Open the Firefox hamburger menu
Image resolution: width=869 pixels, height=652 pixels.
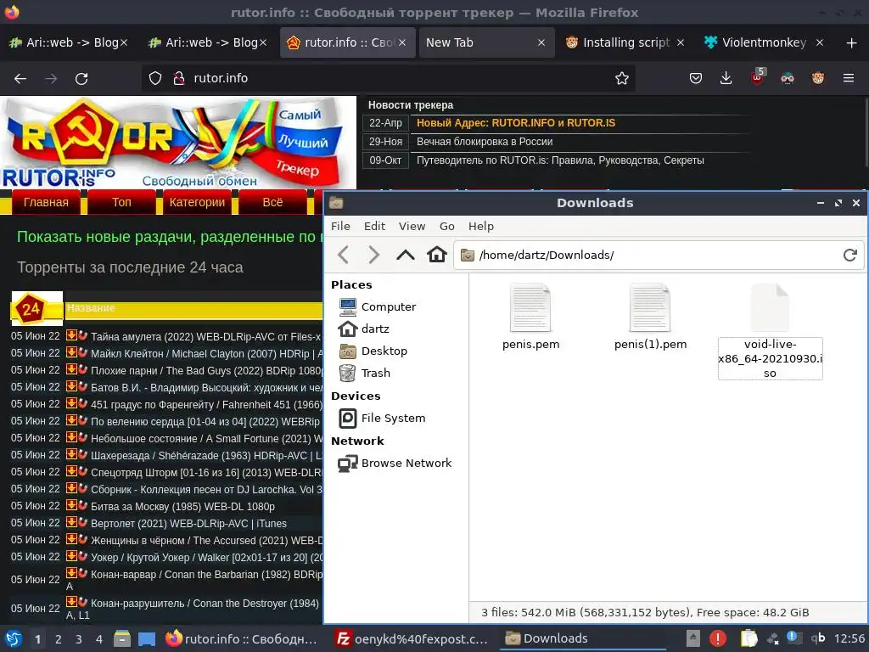(848, 78)
